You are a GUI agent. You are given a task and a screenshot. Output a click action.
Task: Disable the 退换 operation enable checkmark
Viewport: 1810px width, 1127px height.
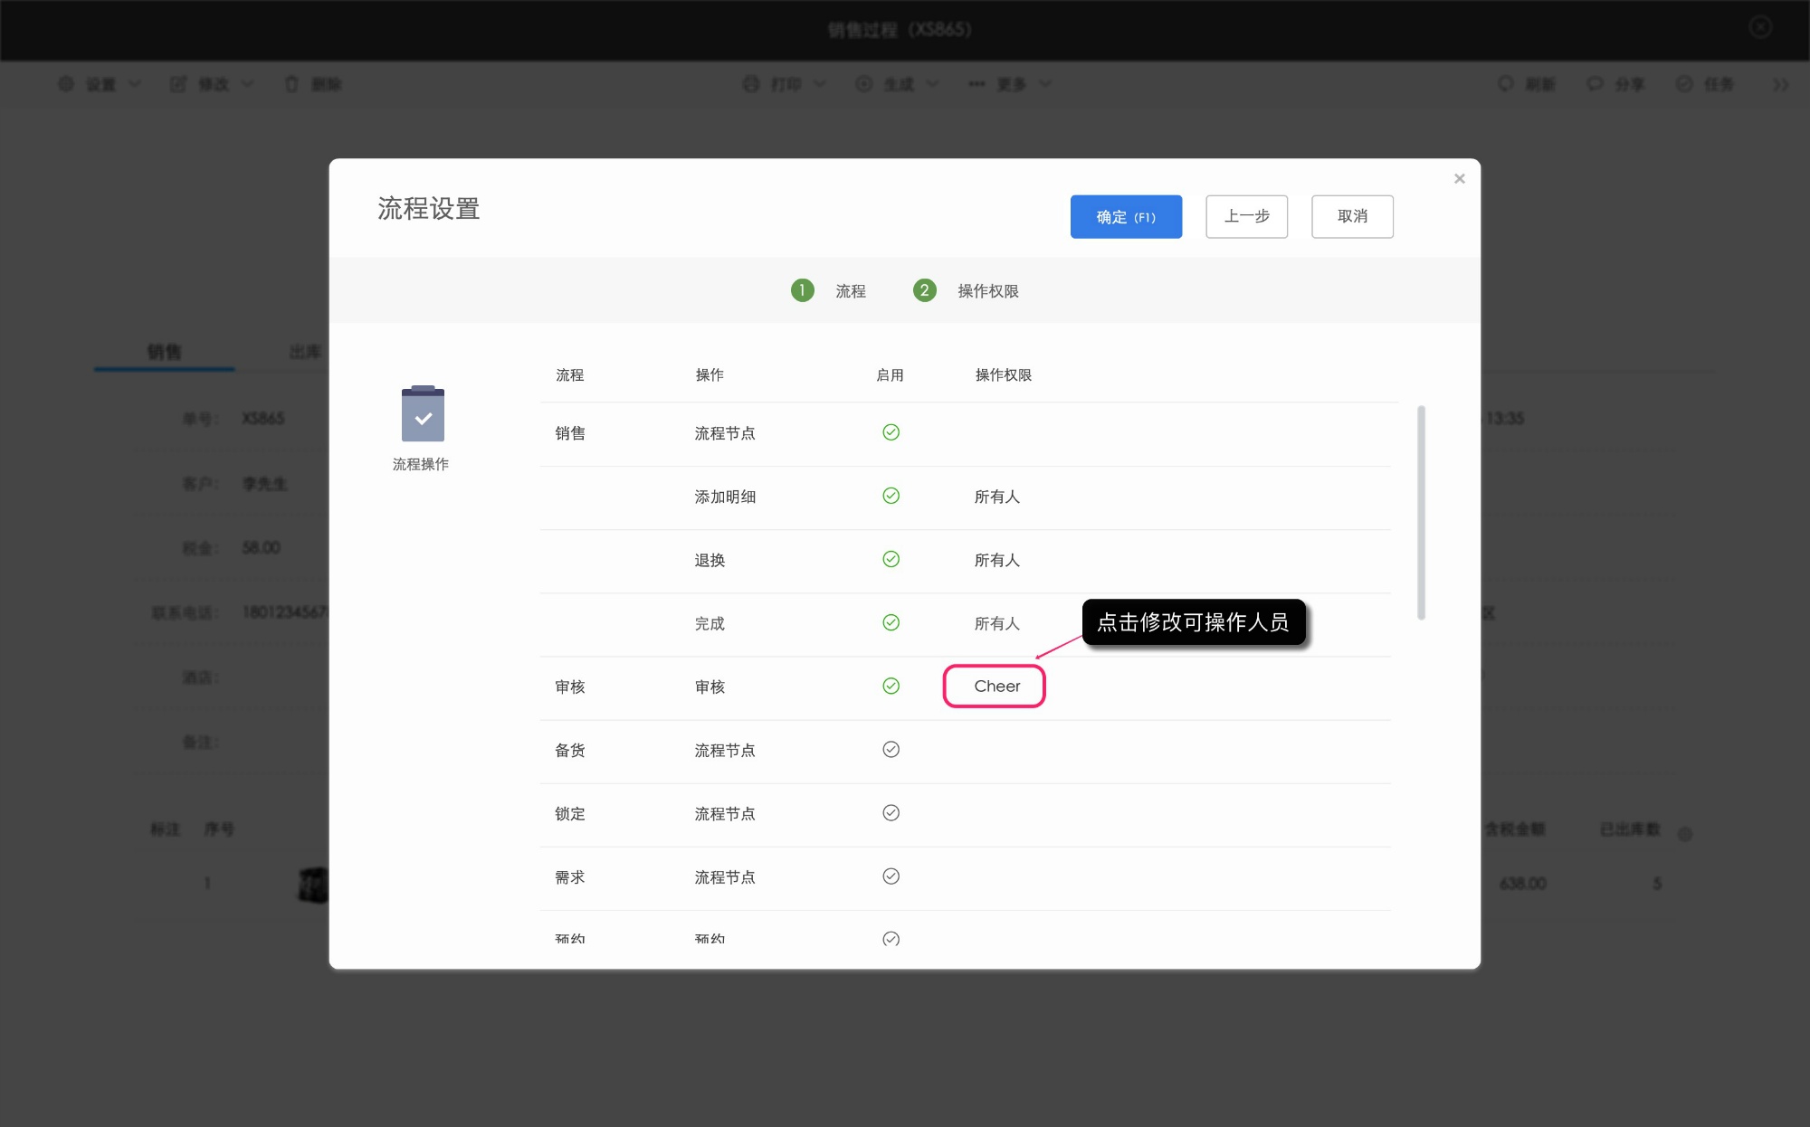(x=891, y=559)
